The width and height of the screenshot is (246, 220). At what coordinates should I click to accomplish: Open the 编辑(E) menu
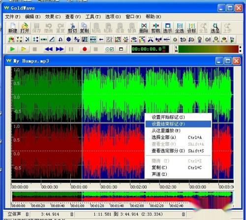[32, 17]
